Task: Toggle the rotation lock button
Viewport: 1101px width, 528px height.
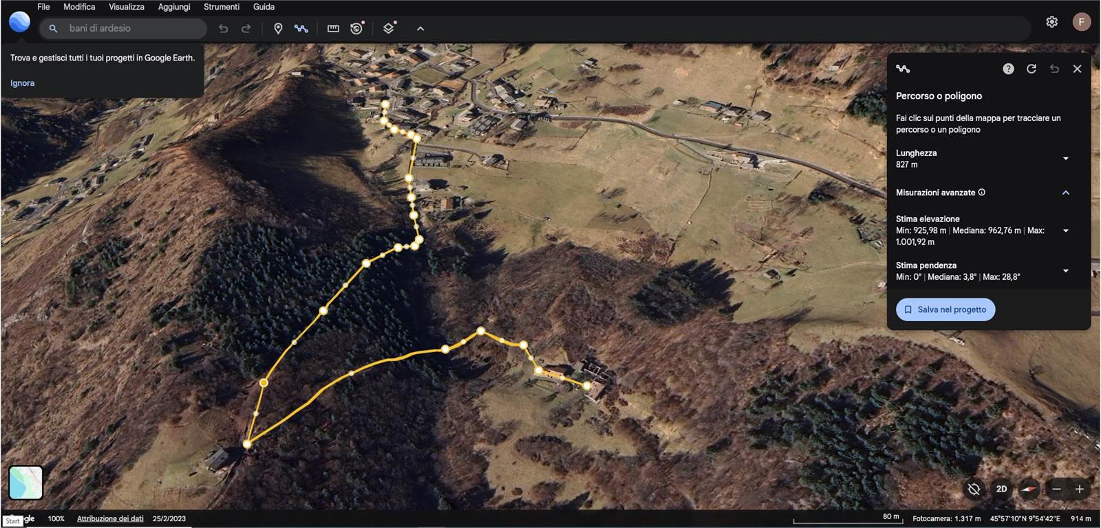Action: [974, 489]
